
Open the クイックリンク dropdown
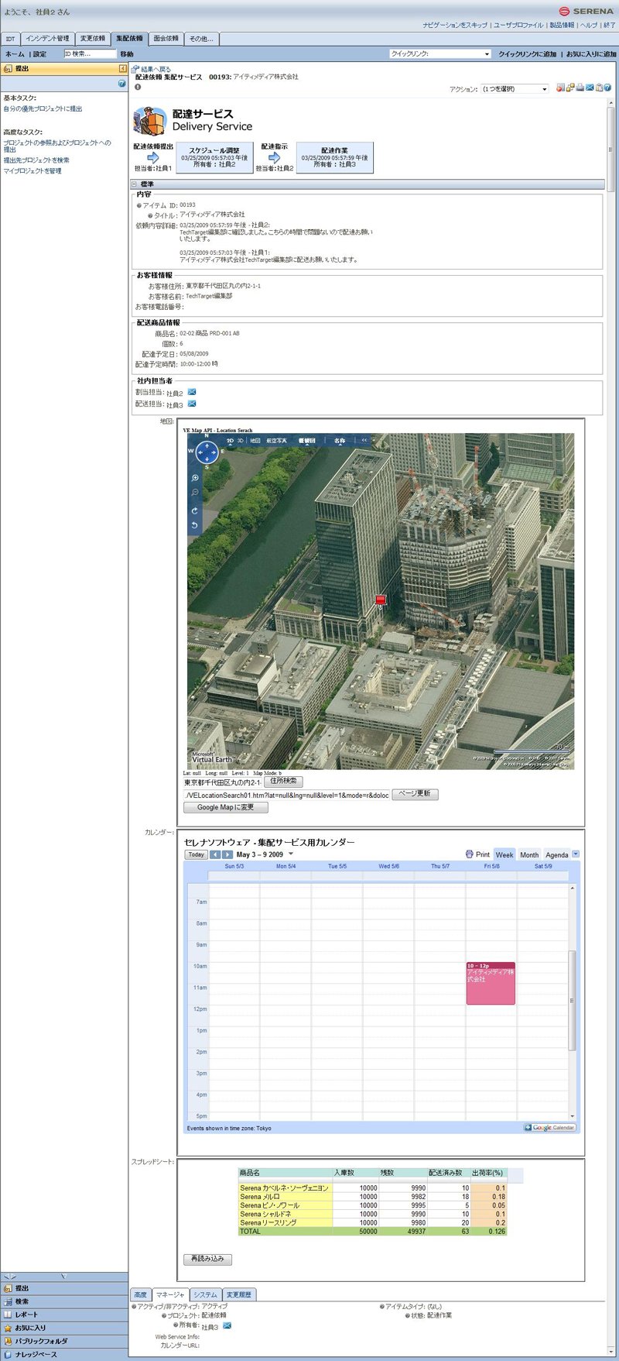[x=440, y=54]
